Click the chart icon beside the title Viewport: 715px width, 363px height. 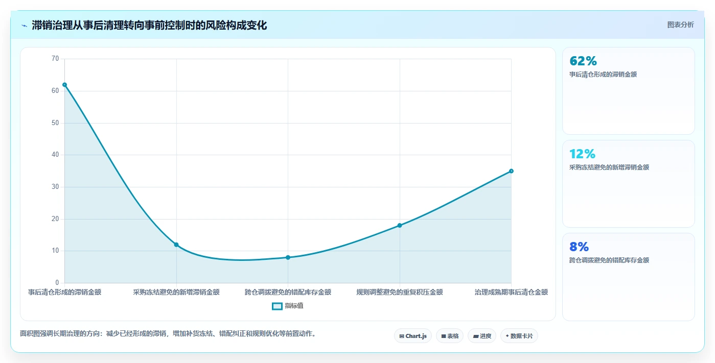[x=25, y=26]
